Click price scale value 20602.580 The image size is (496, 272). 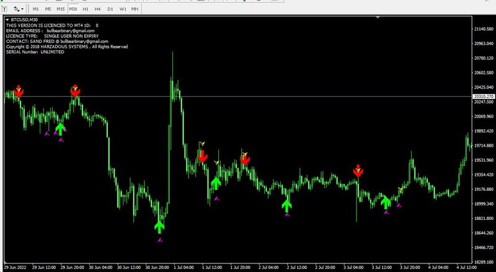coord(484,72)
